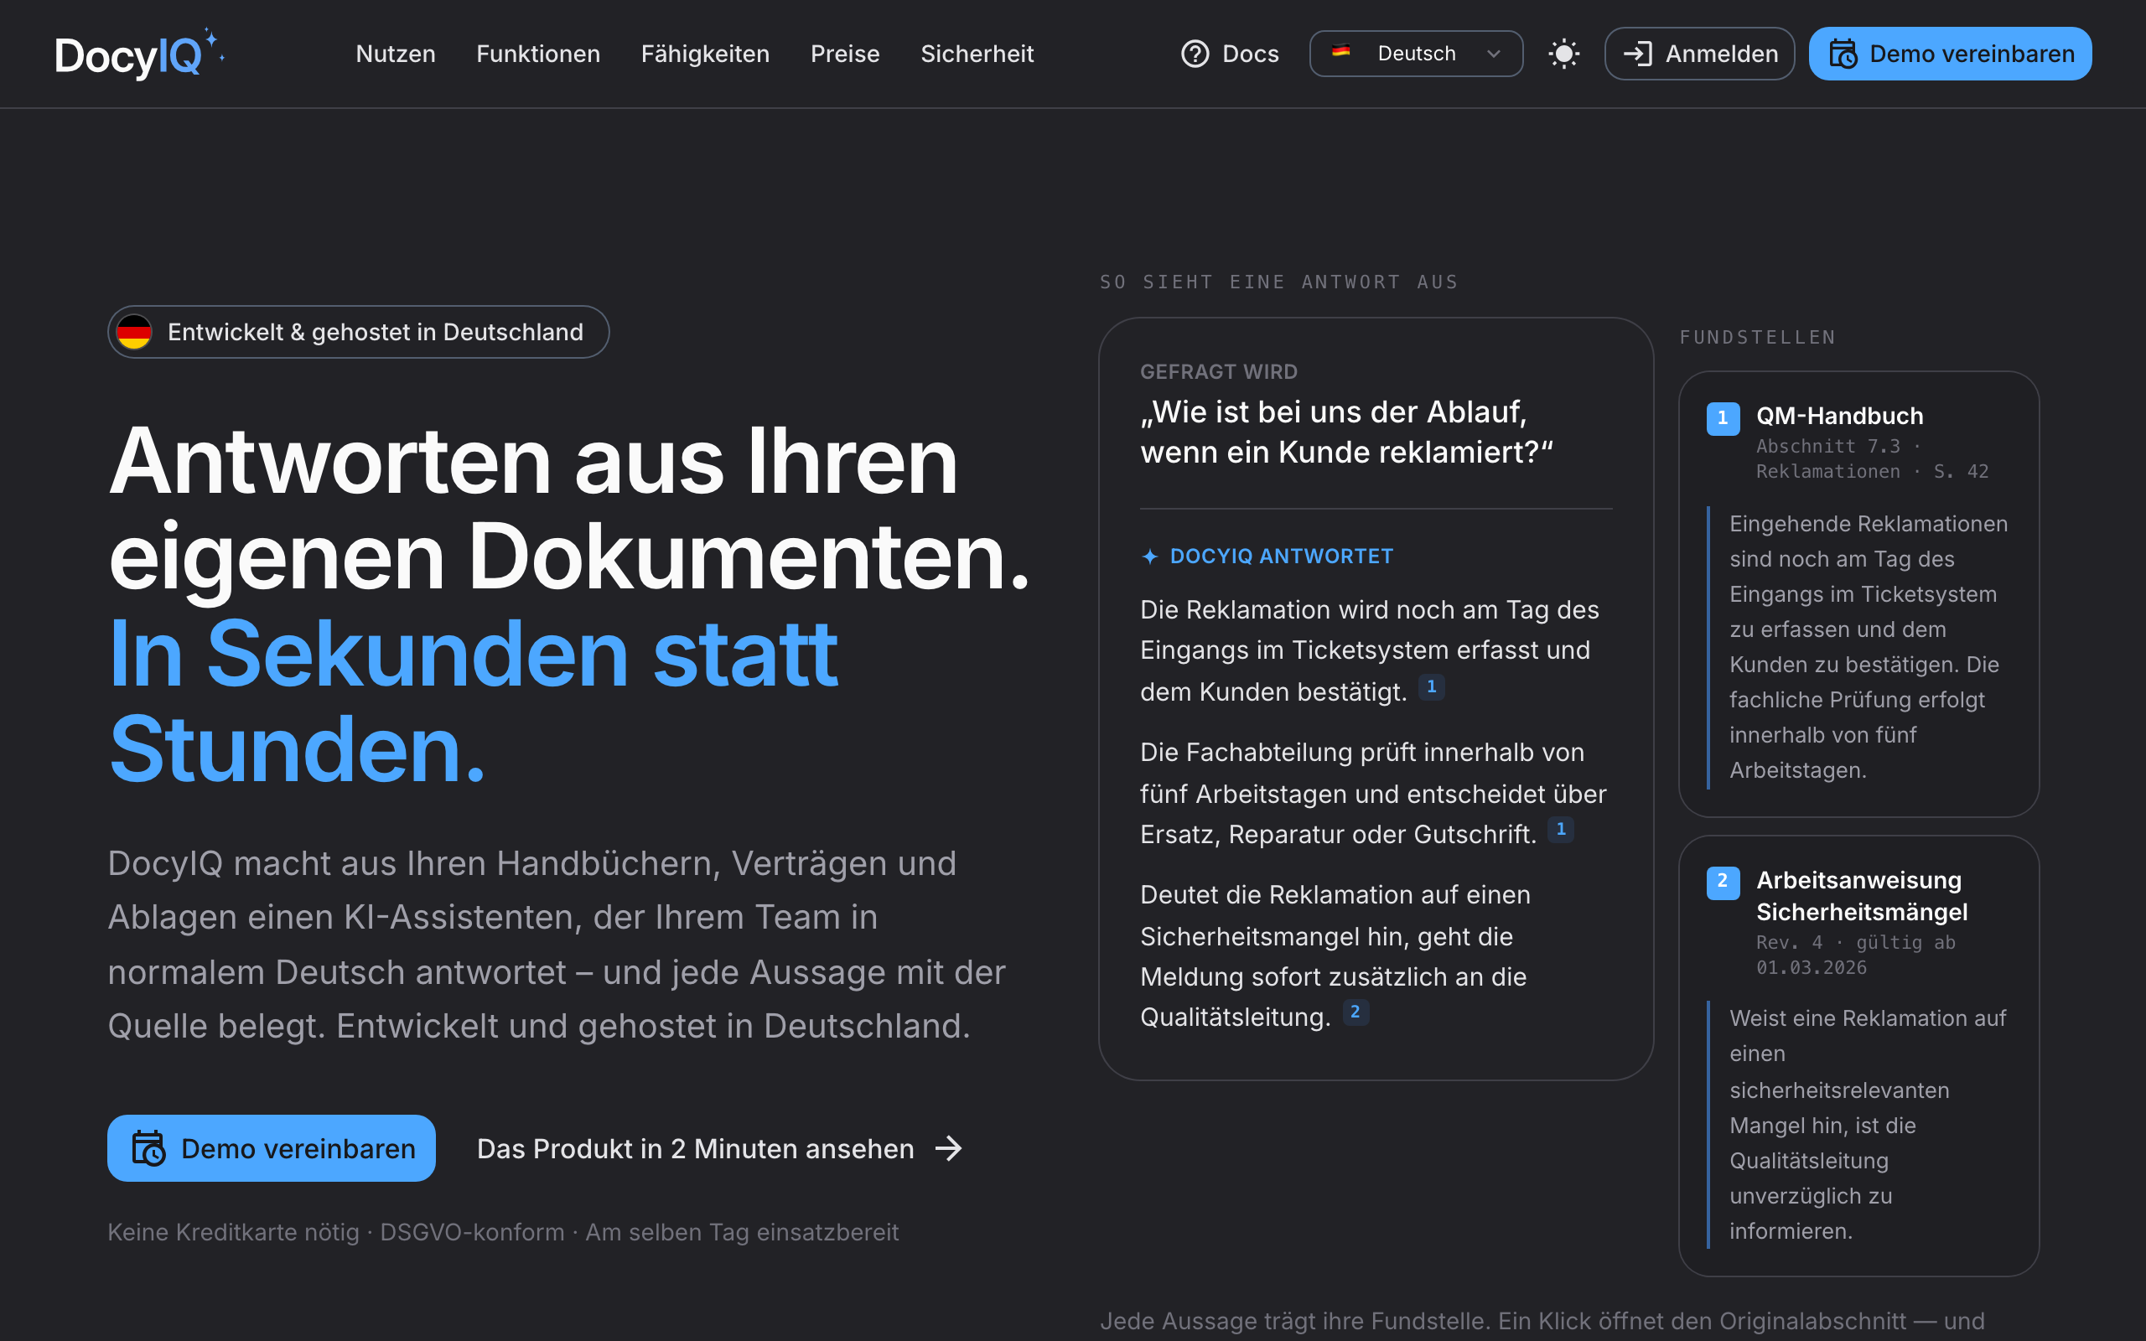
Task: Click 'In Sekunden statt Stunden.' headline
Action: (x=473, y=702)
